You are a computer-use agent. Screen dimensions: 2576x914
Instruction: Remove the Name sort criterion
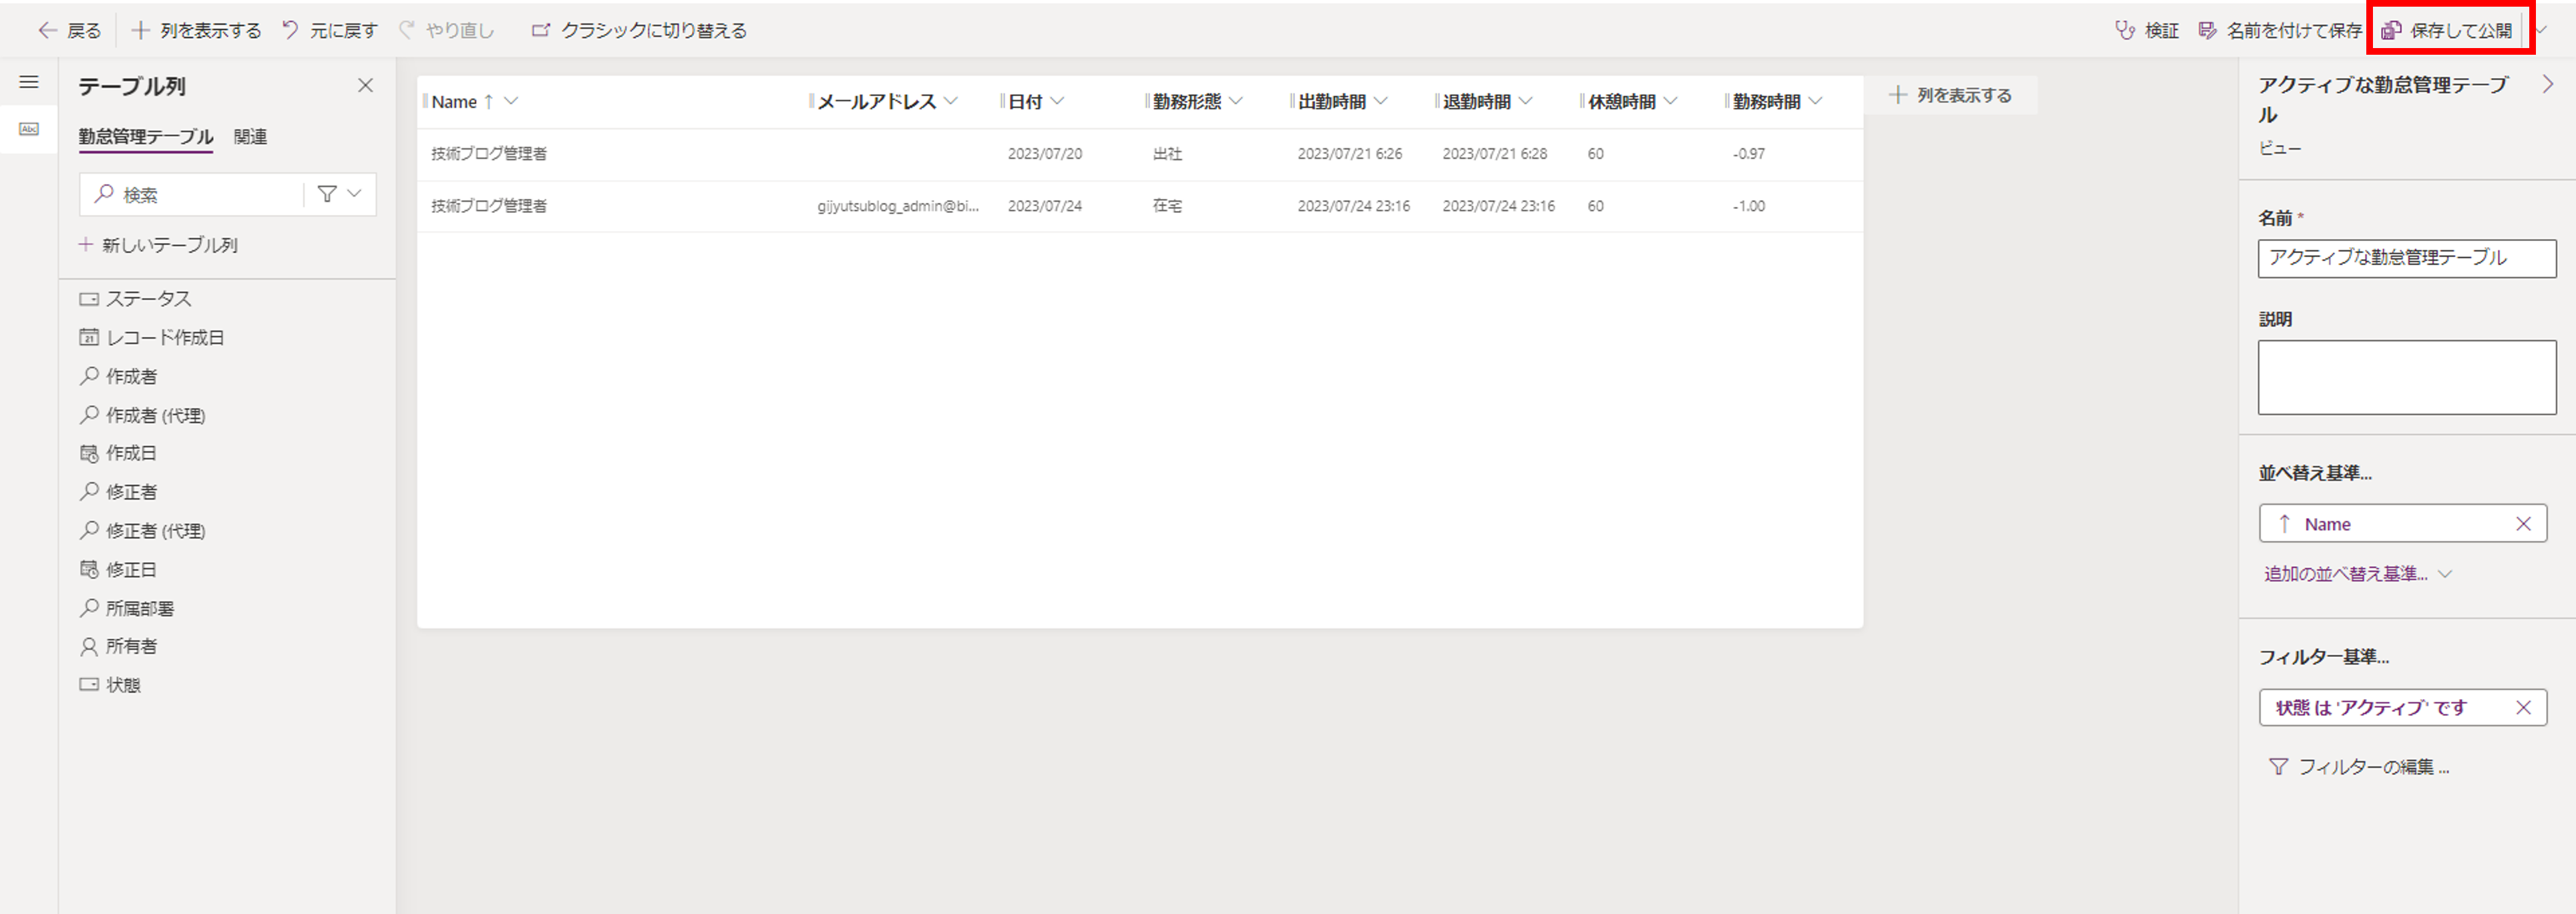point(2523,524)
